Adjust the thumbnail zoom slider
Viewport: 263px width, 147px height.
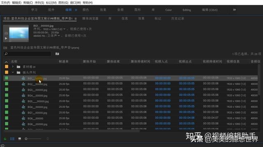pos(33,139)
